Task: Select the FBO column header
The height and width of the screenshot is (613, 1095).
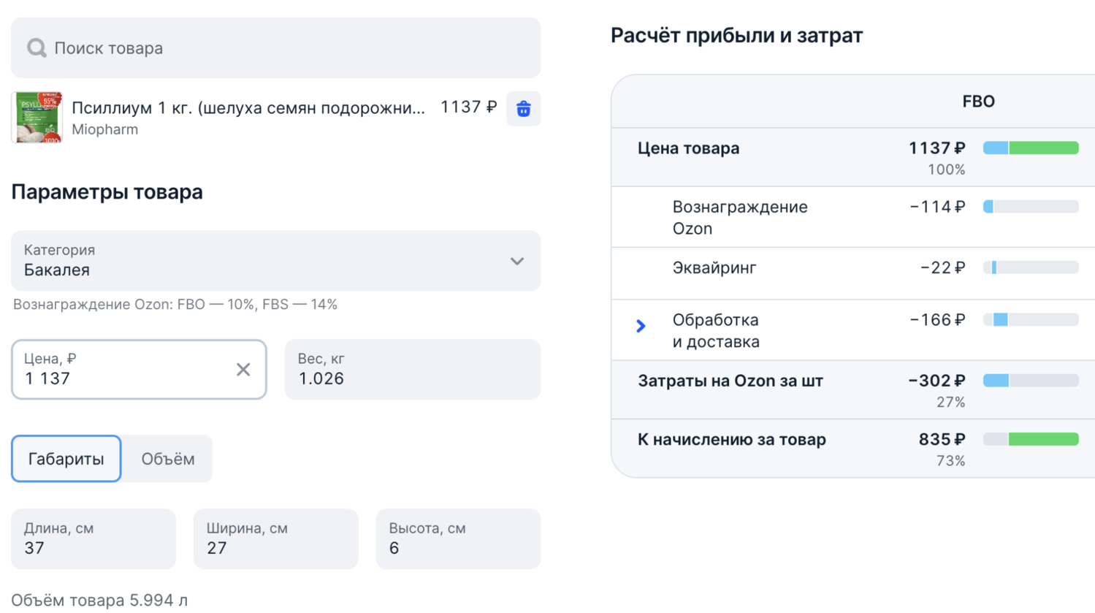Action: [x=977, y=102]
